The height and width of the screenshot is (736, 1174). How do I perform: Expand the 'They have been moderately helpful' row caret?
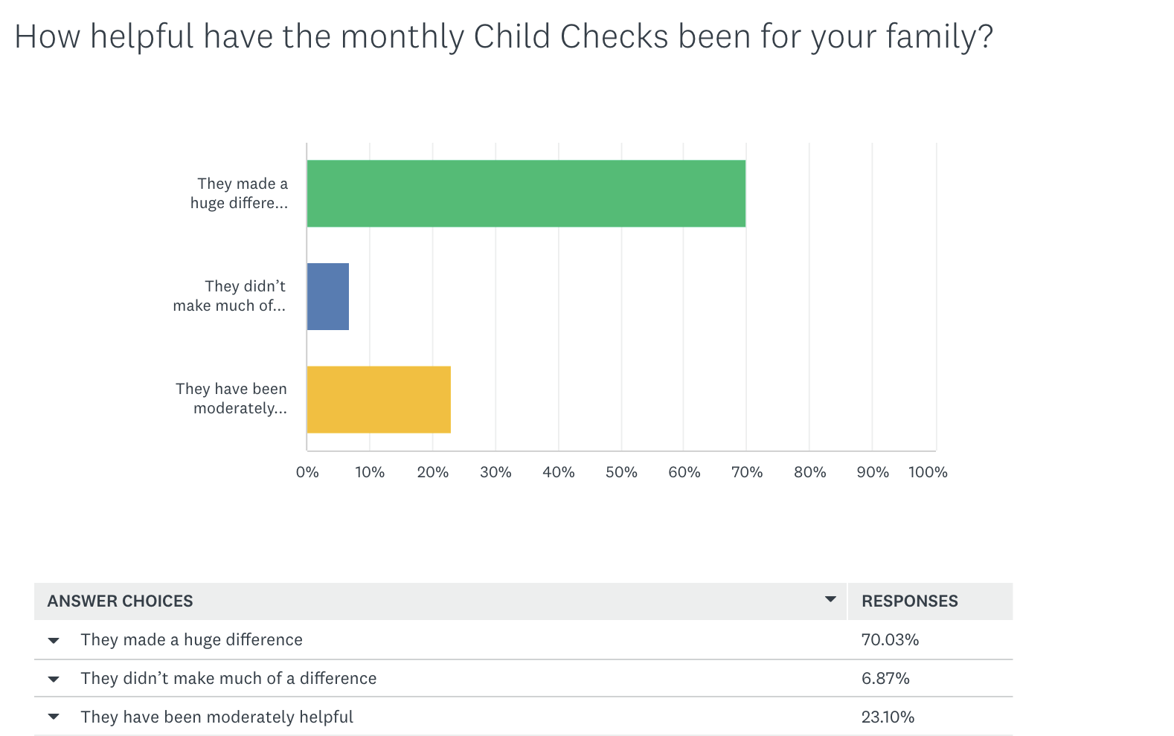tap(54, 717)
